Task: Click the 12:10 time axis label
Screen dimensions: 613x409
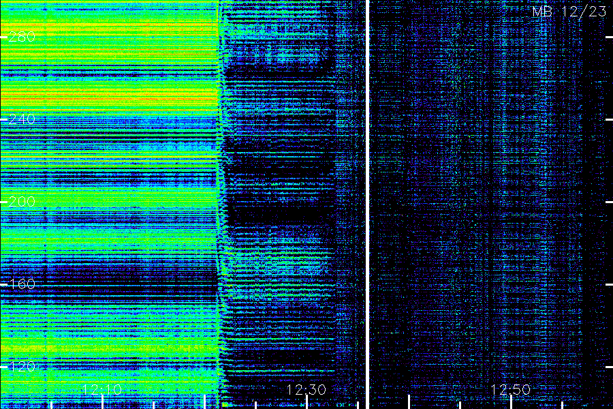Action: coord(102,389)
